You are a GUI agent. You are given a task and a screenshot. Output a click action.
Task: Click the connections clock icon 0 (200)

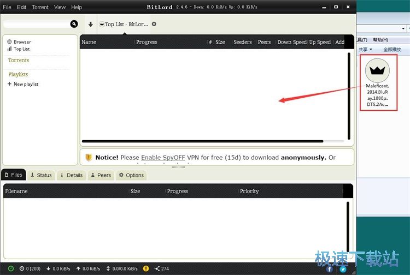point(22,268)
